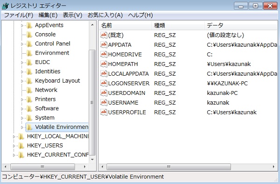The image size is (280, 184).
Task: Click the System folder icon
Action: click(29, 118)
